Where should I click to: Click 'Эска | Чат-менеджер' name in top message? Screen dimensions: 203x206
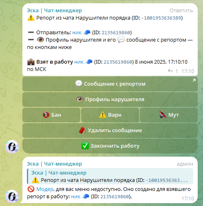54,11
